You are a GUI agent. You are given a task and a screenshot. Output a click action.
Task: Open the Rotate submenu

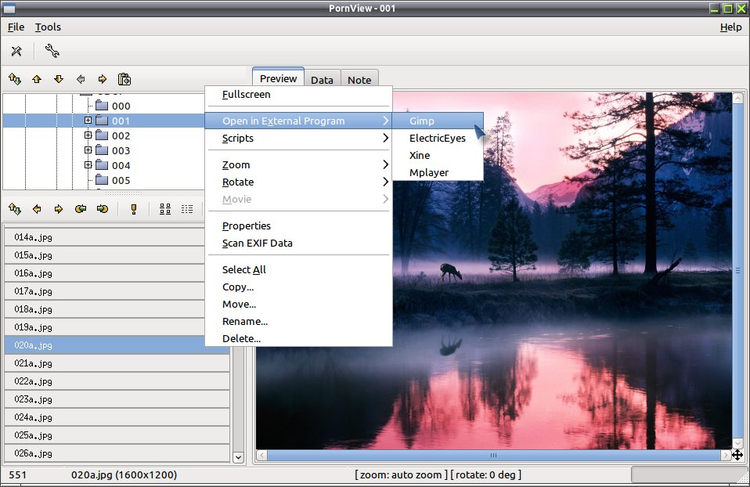298,182
